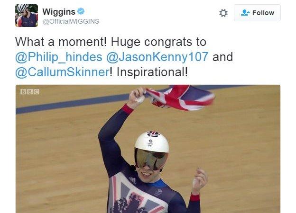The height and width of the screenshot is (213, 296).
Task: Open the Wiggins profile avatar picture
Action: (27, 16)
